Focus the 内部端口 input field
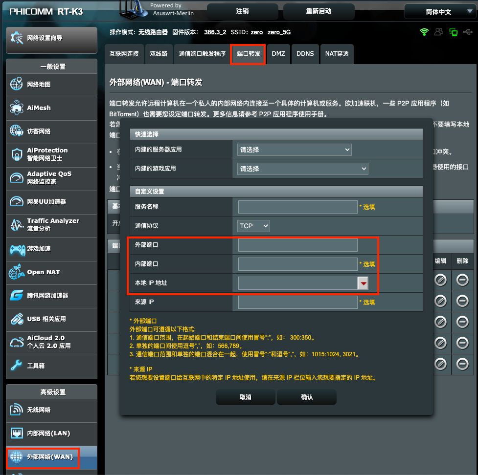 (297, 264)
